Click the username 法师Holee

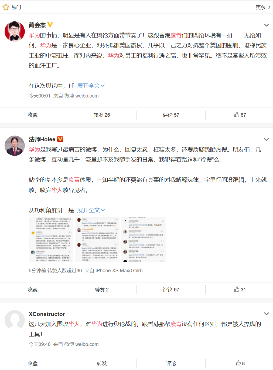[x=42, y=139]
